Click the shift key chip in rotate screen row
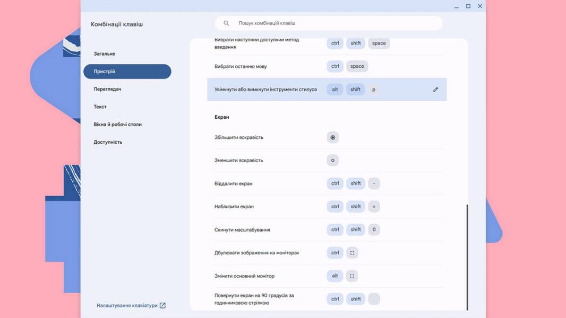566x318 pixels. tap(356, 299)
